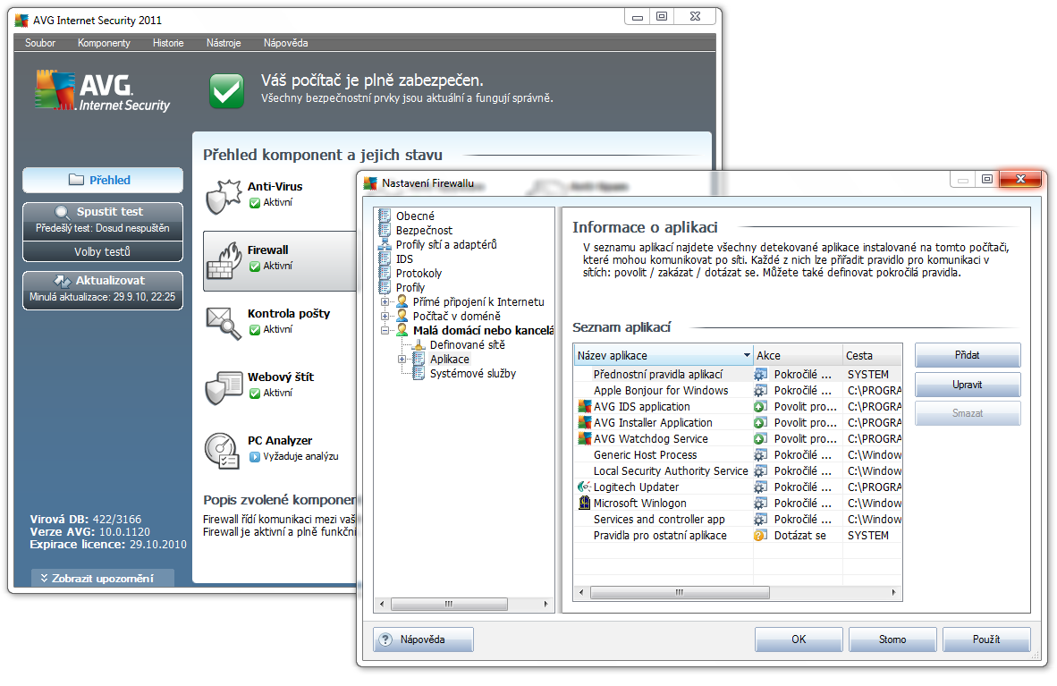Select Profily in the settings tree
This screenshot has height=686, width=1057.
[x=410, y=287]
